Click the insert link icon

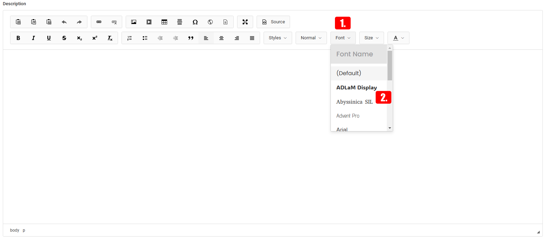tap(99, 22)
